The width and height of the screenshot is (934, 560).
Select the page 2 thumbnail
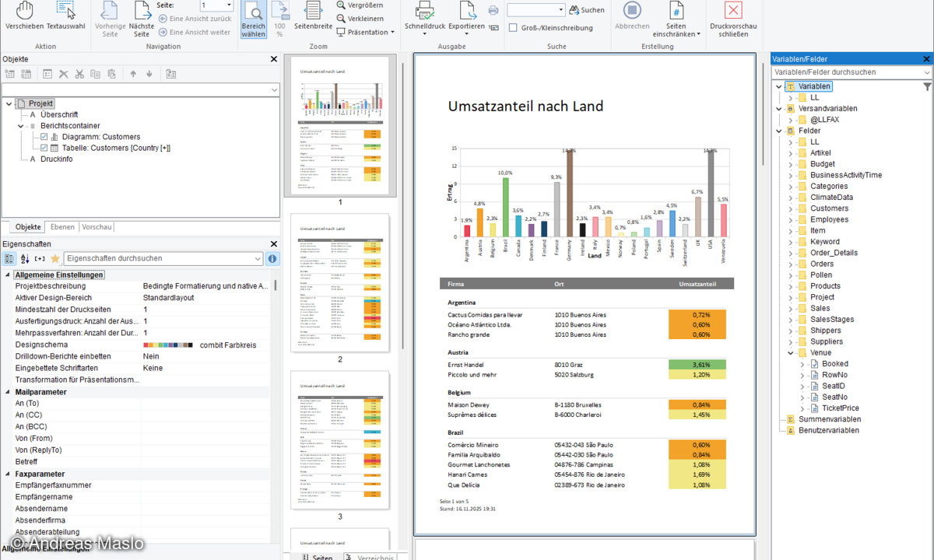pyautogui.click(x=340, y=285)
